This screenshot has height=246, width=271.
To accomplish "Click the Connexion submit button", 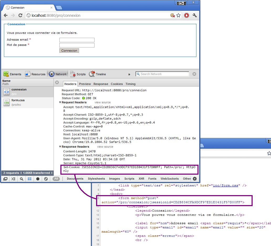I will coord(69,51).
